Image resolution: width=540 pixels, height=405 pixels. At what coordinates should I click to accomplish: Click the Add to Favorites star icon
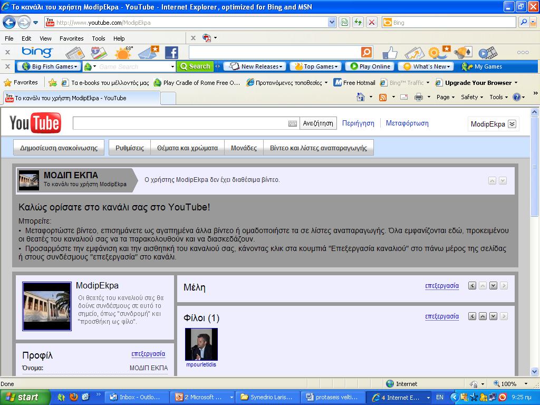point(53,83)
